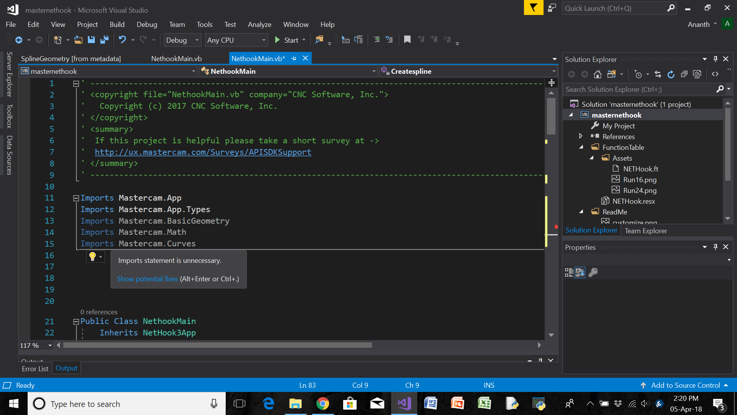Select the Debug configuration dropdown
The image size is (737, 415).
point(181,40)
